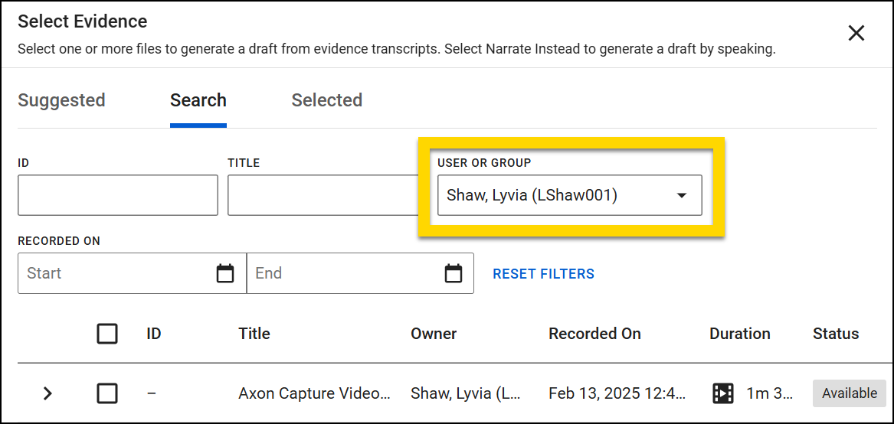Screen dimensions: 894x424
Task: Open the User or Group dropdown
Action: 569,195
